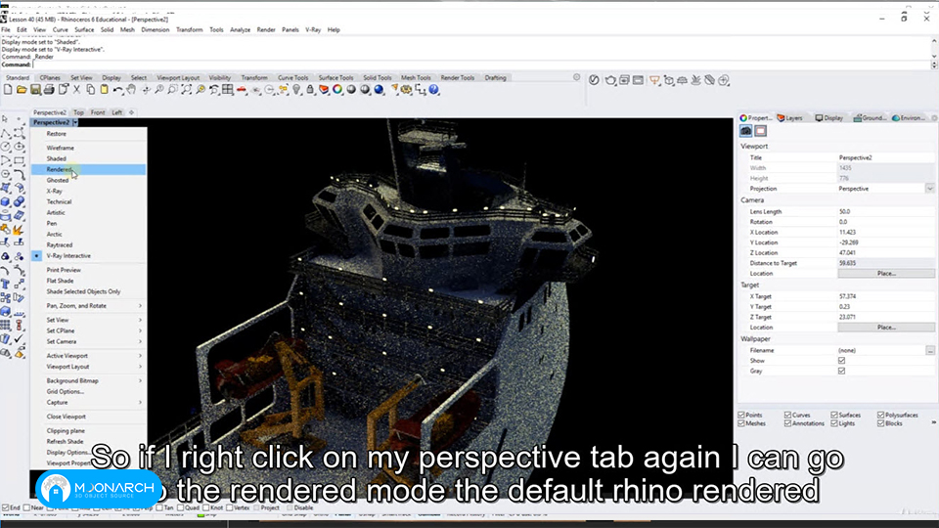Click the Paste clipboard icon
The image size is (939, 528).
pyautogui.click(x=105, y=90)
